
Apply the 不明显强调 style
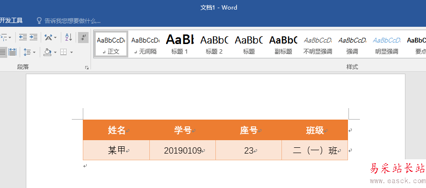tap(318, 44)
